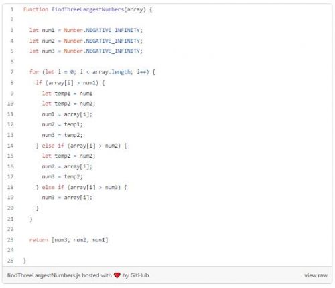Click the GitHub link in footer
This screenshot has width=335, height=288.
click(x=139, y=275)
